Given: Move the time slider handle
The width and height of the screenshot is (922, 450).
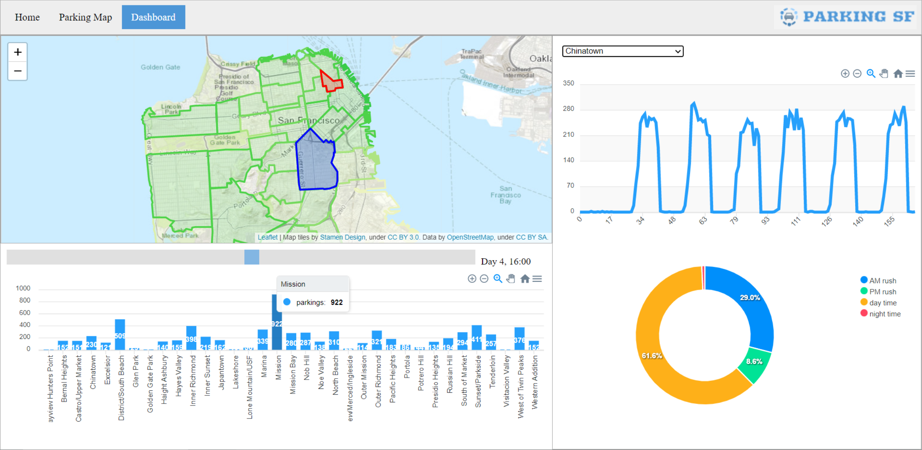Looking at the screenshot, I should [x=252, y=257].
